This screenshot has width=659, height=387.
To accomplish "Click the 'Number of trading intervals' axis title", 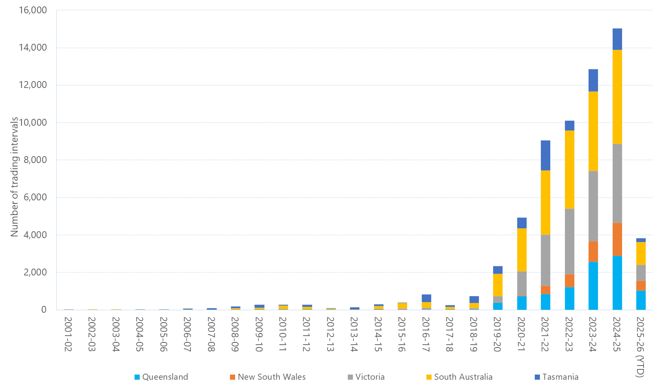I will tap(15, 176).
